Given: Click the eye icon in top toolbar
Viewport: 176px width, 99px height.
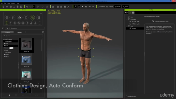Looking at the screenshot, I should click(82, 7).
